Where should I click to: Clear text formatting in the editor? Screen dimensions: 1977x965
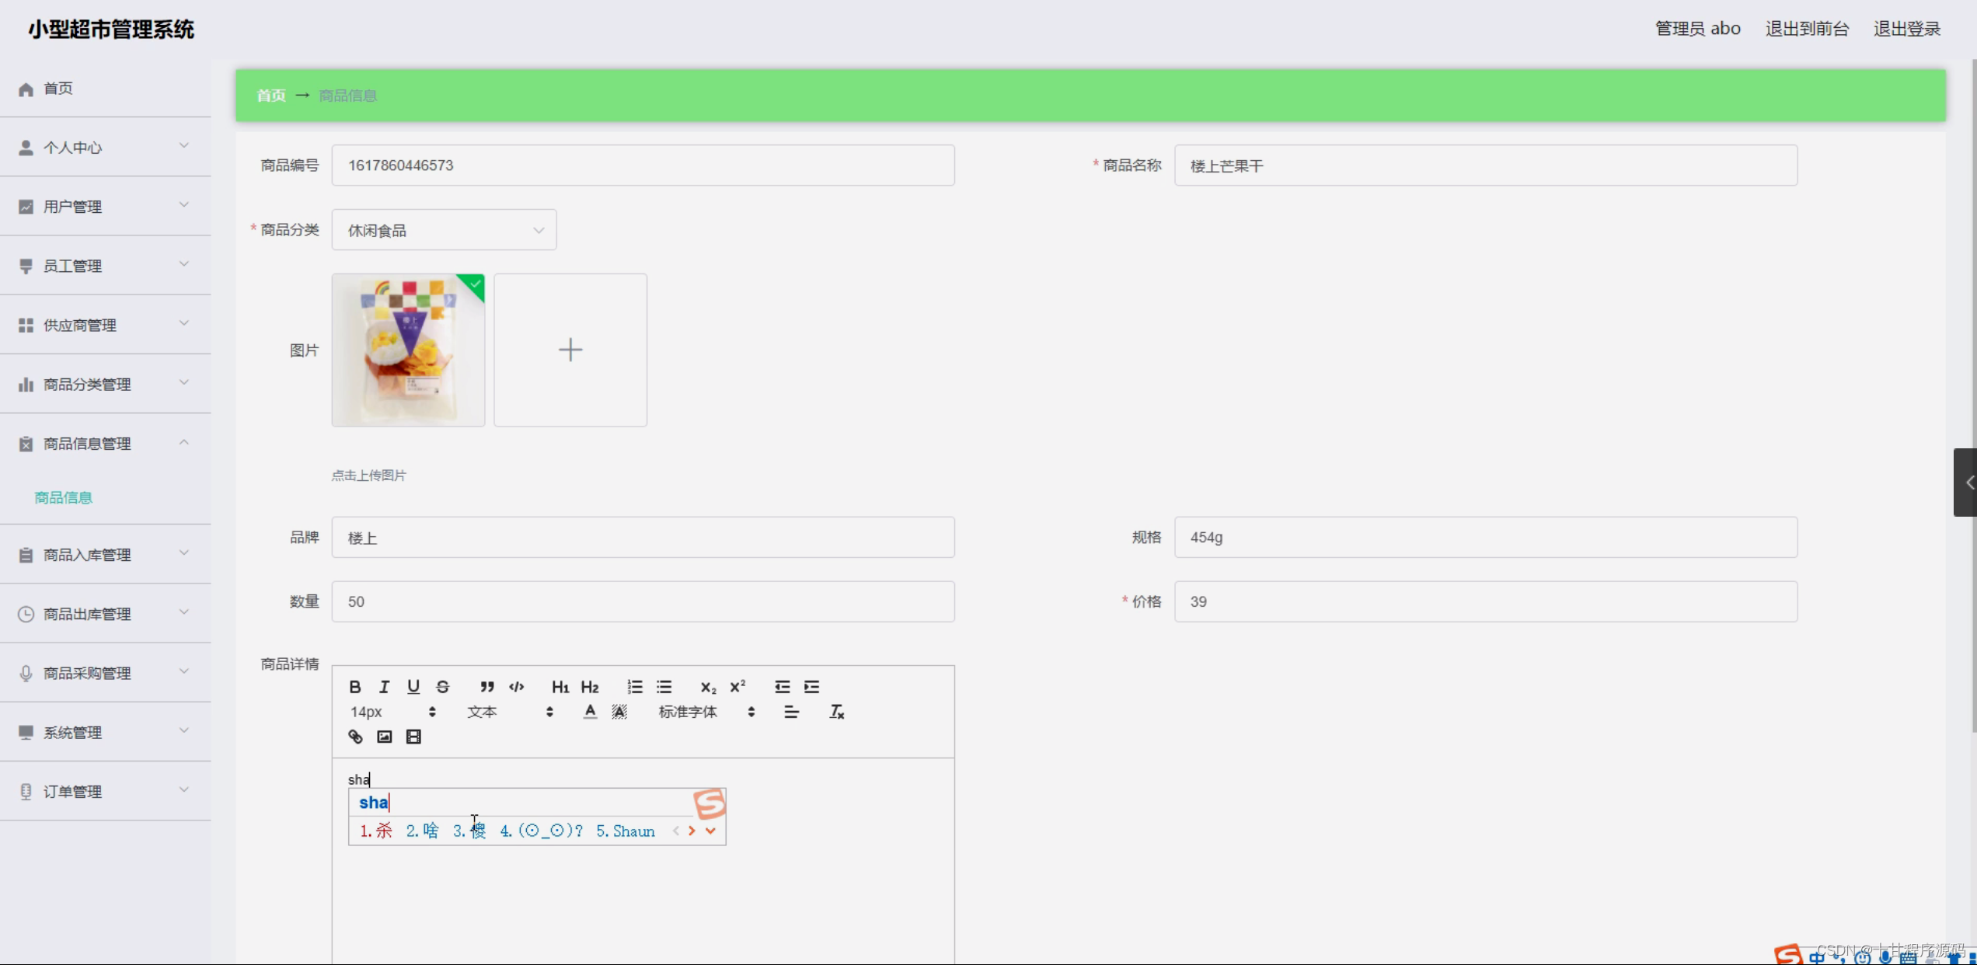tap(836, 712)
